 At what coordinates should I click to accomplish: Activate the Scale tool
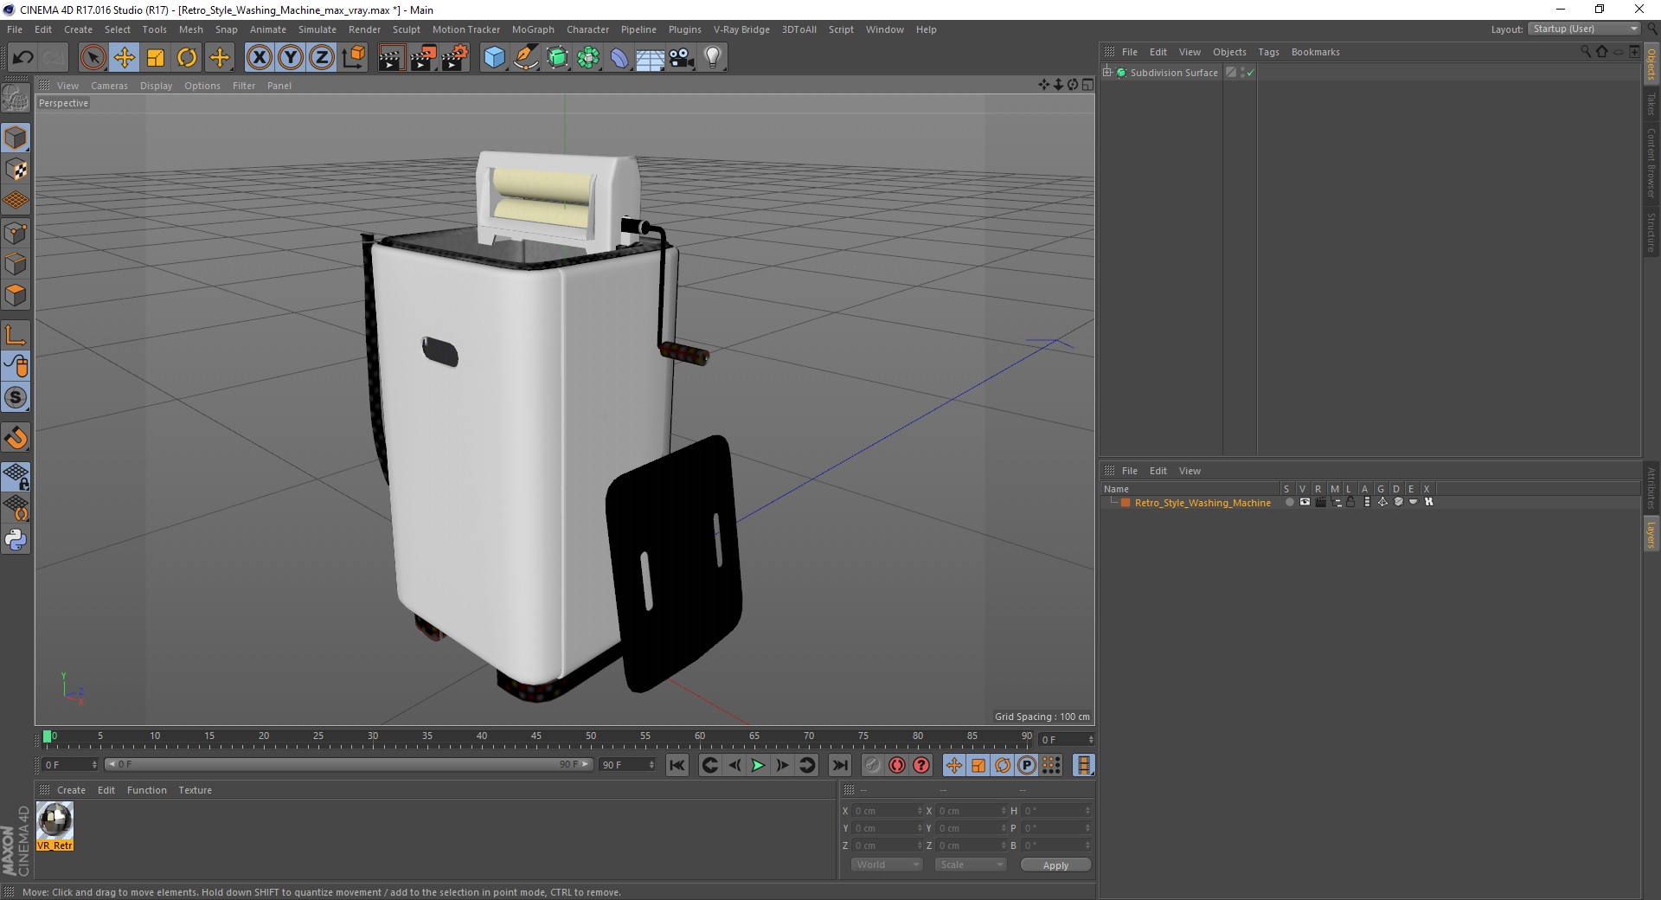coord(156,58)
